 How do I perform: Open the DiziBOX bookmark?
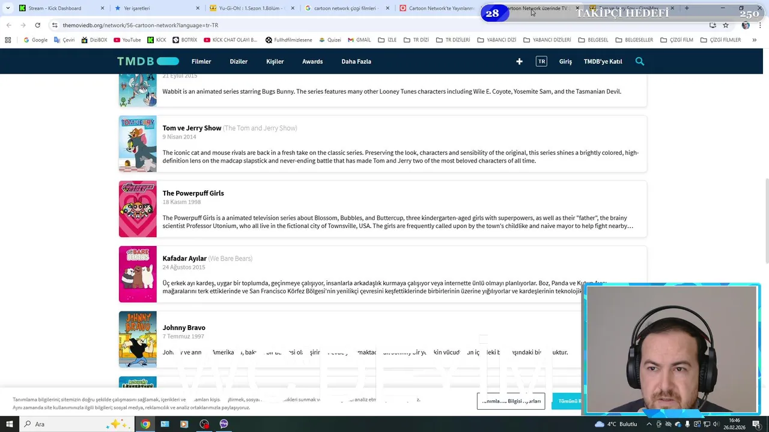click(94, 40)
